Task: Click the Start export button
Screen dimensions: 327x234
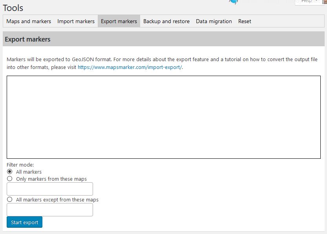Action: [24, 222]
